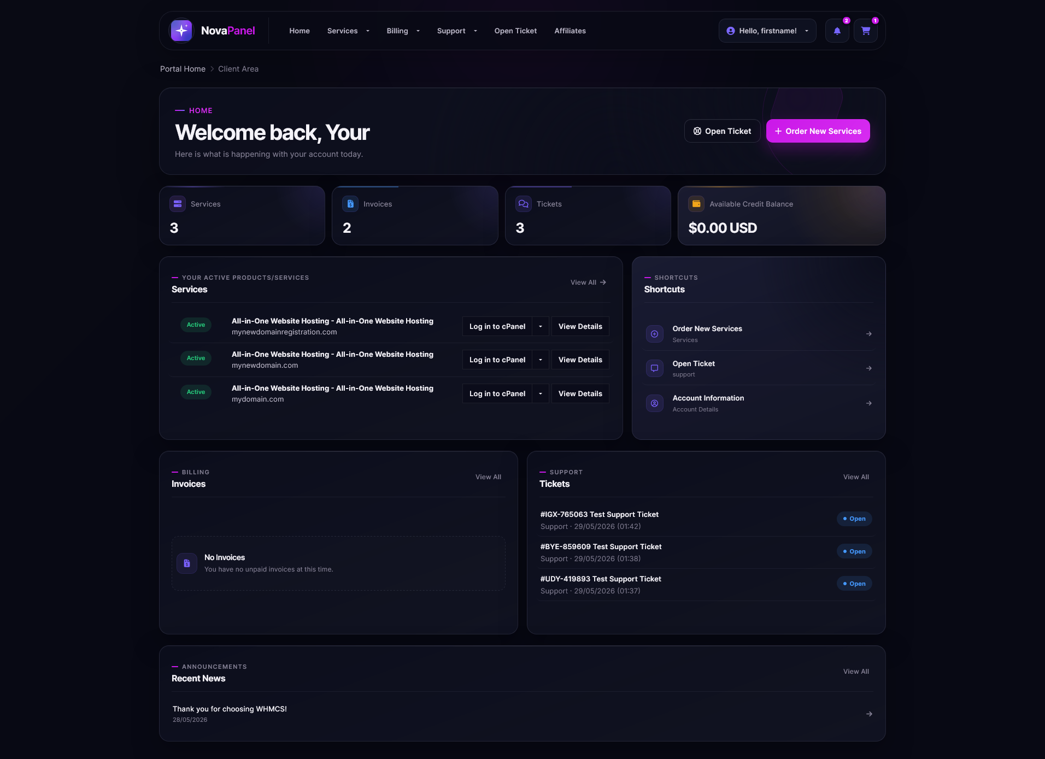1045x759 pixels.
Task: Open ticket #BYE-859609 Test Support Ticket
Action: click(601, 546)
